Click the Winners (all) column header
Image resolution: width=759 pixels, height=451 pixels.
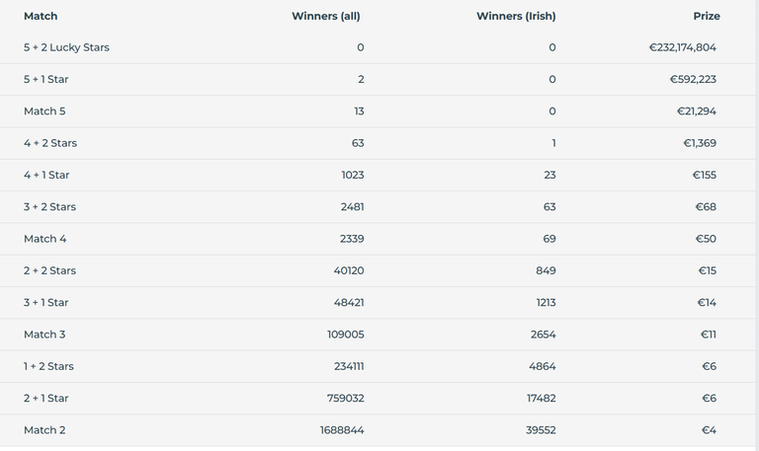tap(326, 16)
